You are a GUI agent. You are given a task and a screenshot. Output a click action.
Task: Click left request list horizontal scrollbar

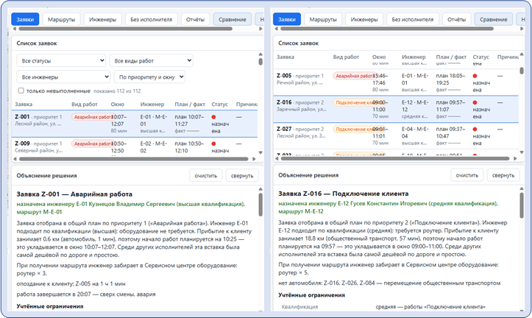[x=134, y=159]
